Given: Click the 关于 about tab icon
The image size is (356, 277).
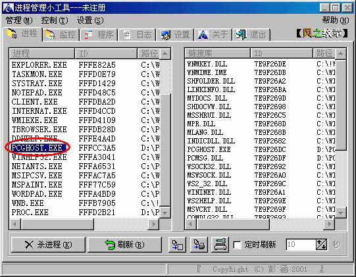Looking at the screenshot, I should pos(203,35).
